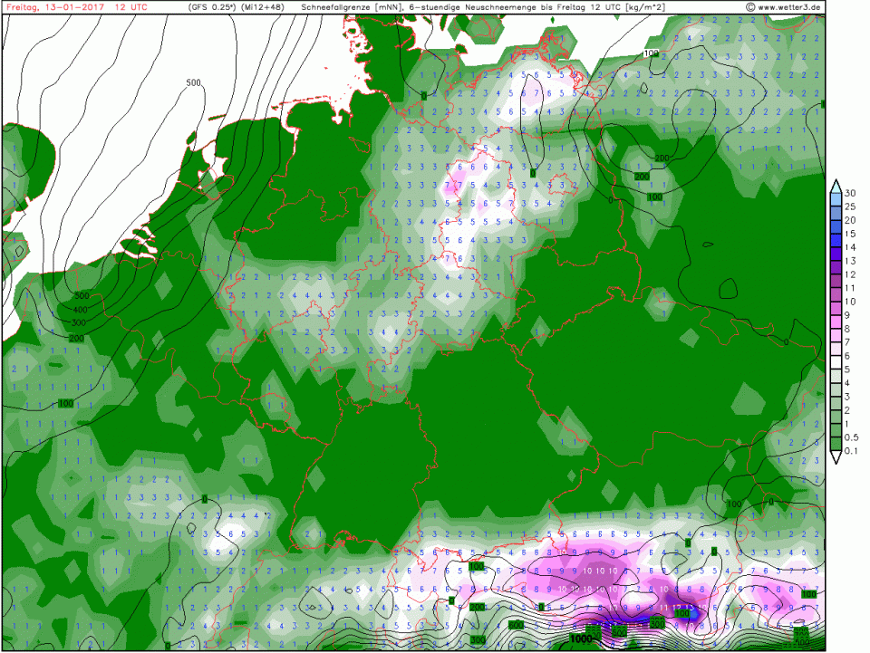Click the 12 UTC time label at top left
Viewport: 870px width, 653px height.
pyautogui.click(x=131, y=7)
